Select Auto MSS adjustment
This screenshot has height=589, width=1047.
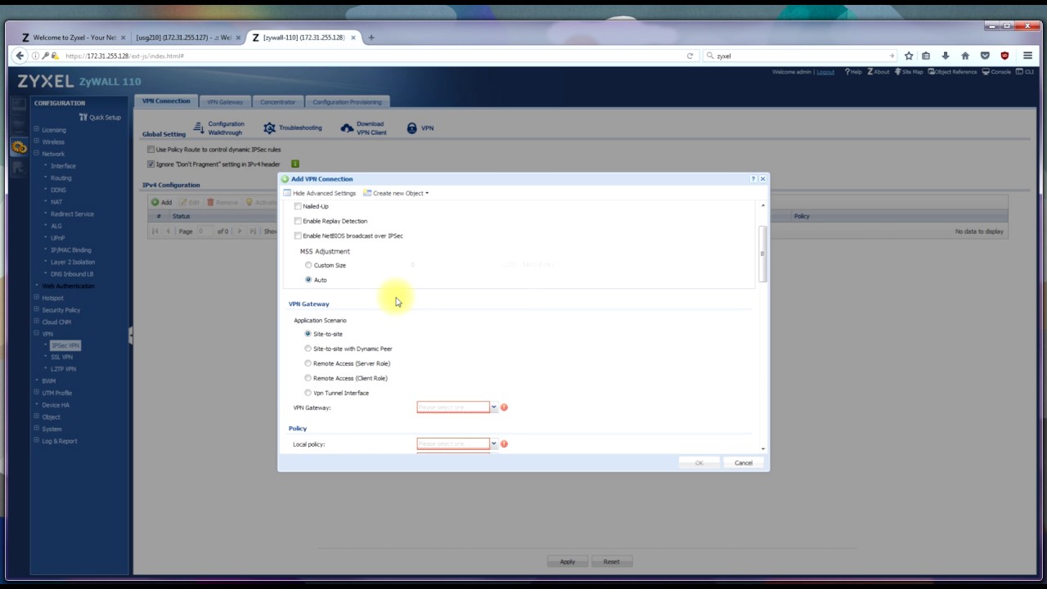coord(308,280)
